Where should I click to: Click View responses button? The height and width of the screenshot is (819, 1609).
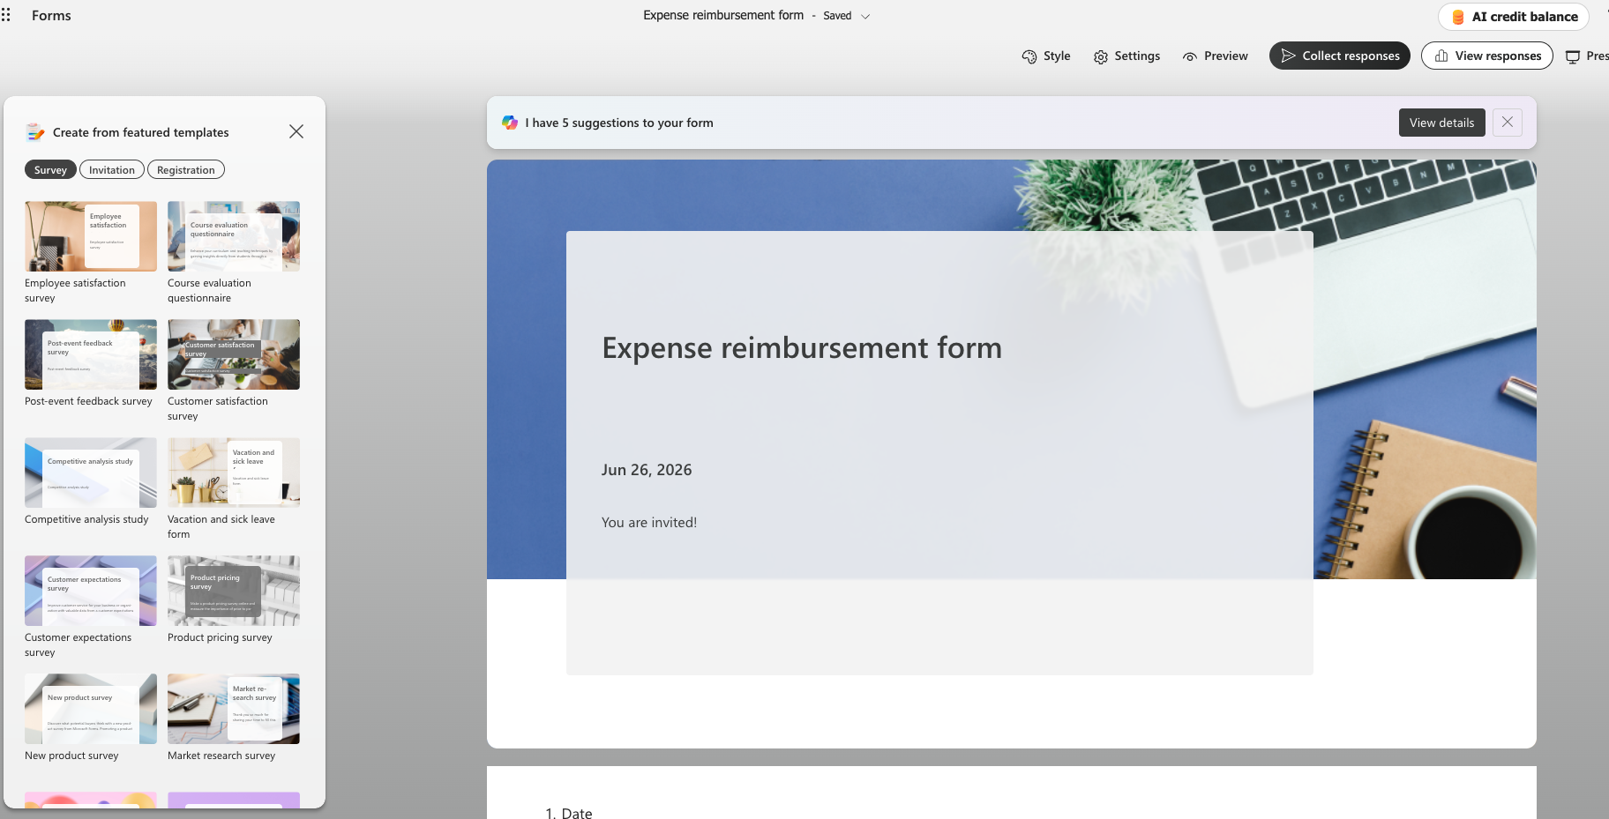pyautogui.click(x=1487, y=56)
